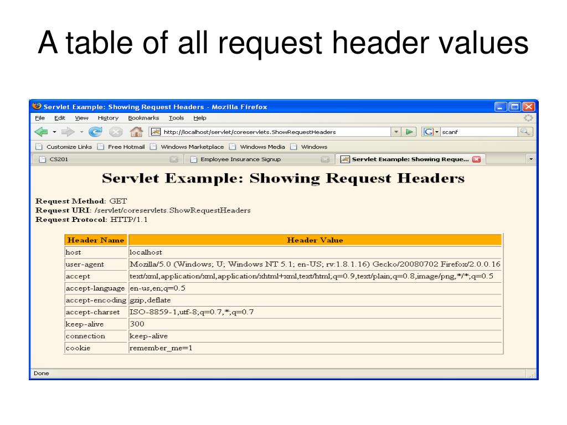The height and width of the screenshot is (425, 567).
Task: Click the Google search engine icon
Action: [429, 132]
